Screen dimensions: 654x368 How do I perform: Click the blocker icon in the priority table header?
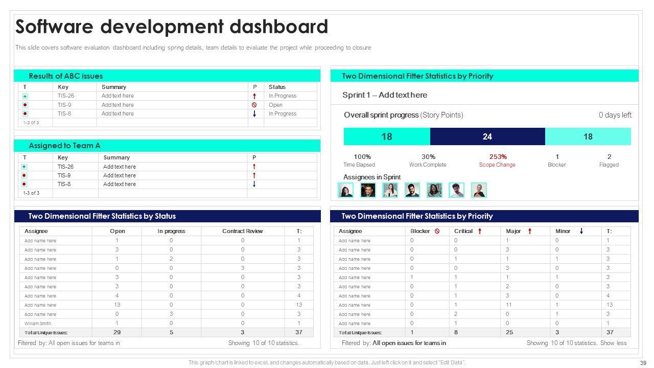(x=437, y=231)
